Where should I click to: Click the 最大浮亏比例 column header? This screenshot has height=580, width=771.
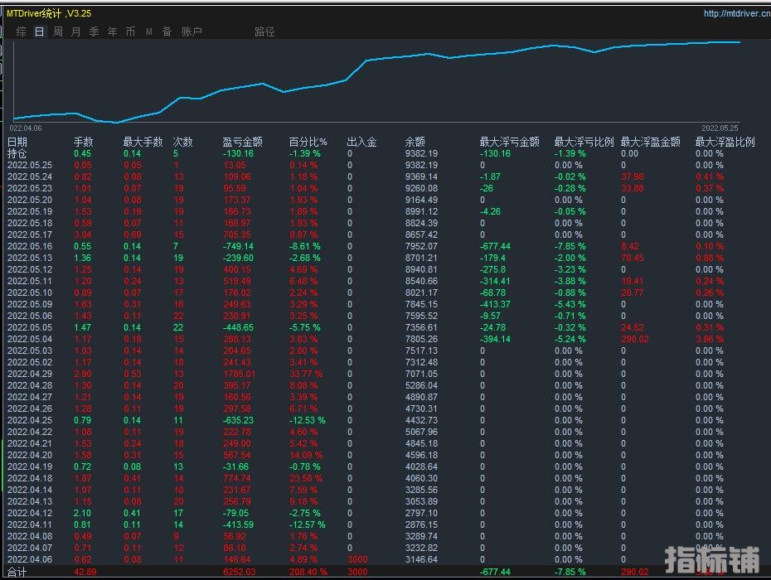pyautogui.click(x=584, y=142)
